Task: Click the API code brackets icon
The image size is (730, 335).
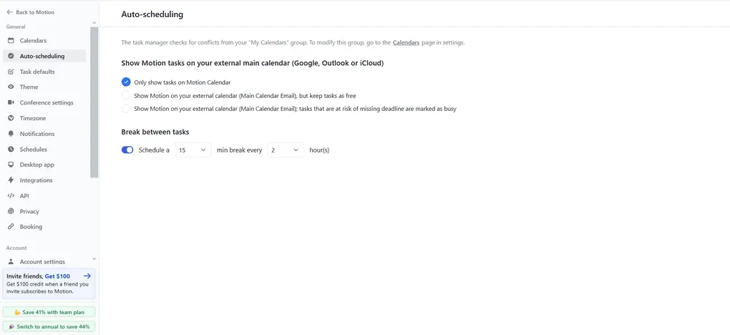Action: point(11,196)
